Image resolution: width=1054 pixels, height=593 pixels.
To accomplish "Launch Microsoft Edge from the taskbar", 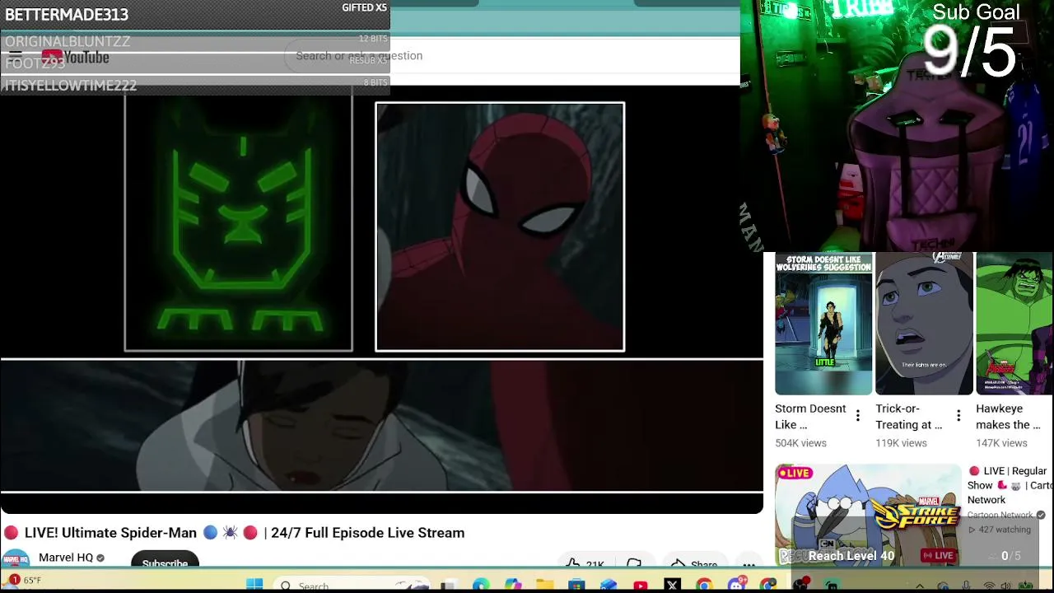I will tap(481, 585).
